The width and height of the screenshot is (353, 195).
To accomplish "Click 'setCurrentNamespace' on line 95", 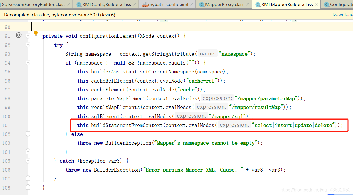I will point(167,72).
